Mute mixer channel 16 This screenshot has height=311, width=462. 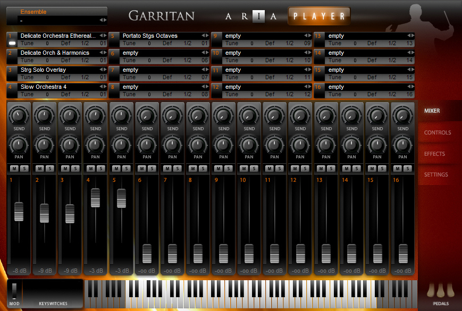pos(398,169)
